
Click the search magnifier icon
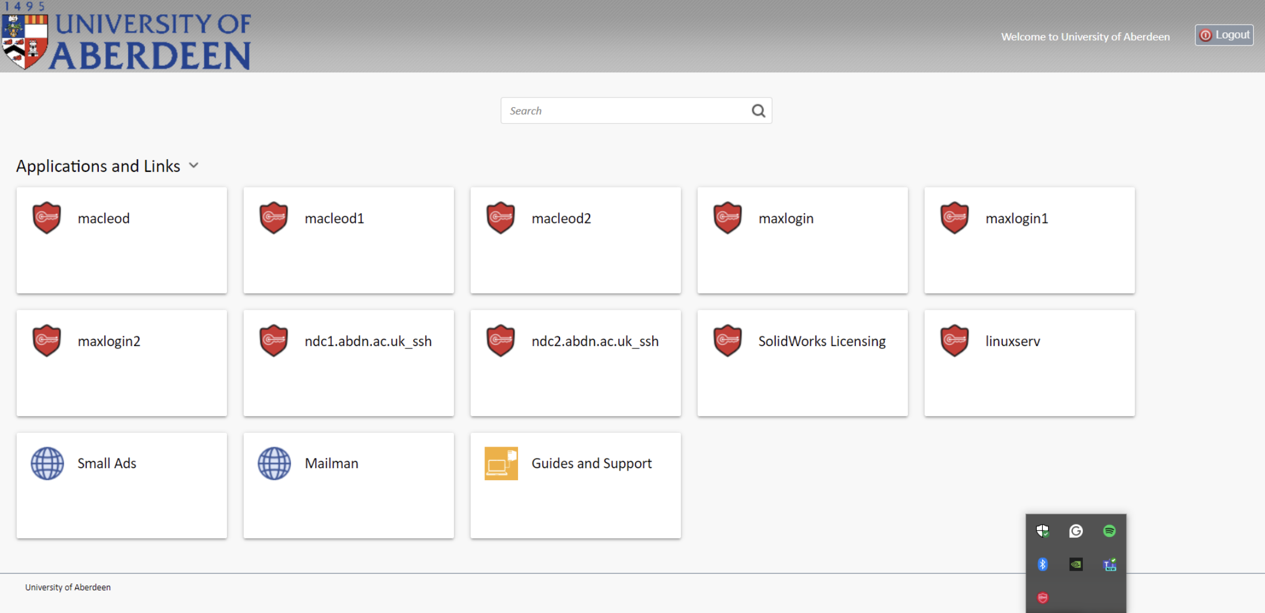pyautogui.click(x=758, y=111)
